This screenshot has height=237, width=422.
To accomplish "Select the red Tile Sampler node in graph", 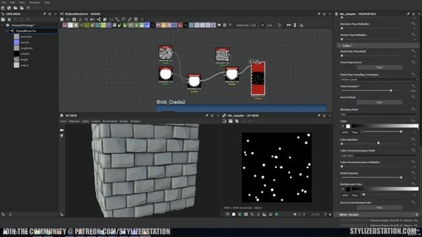I will pyautogui.click(x=258, y=78).
